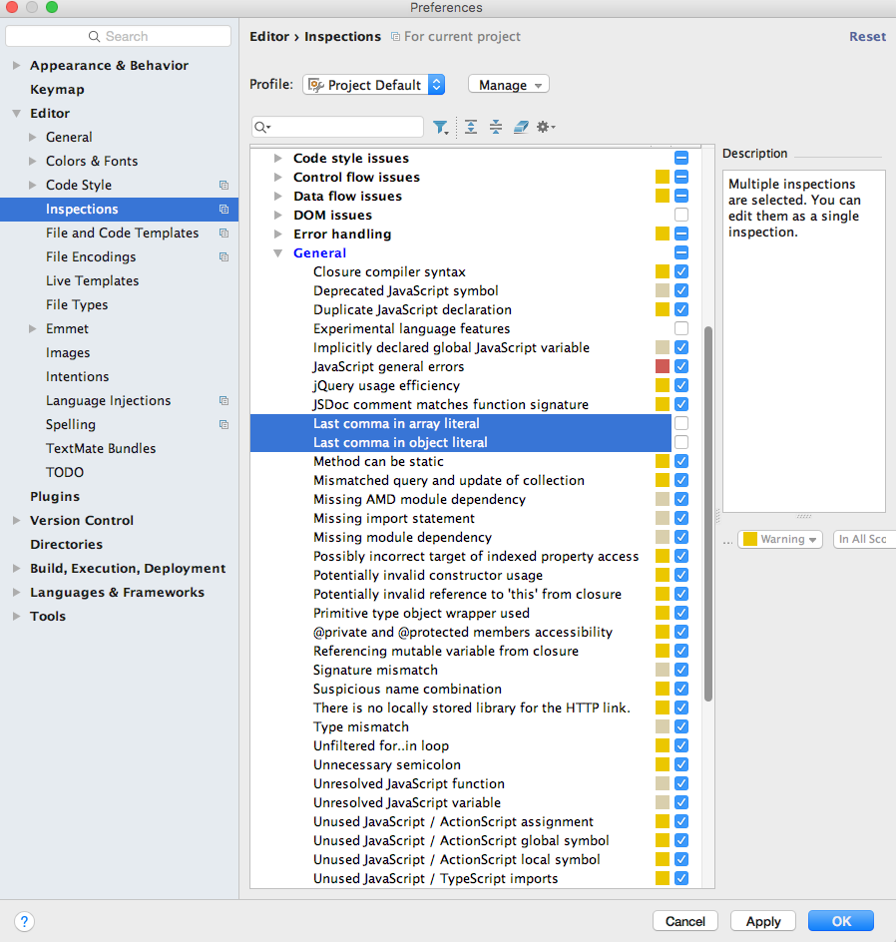Select File Types in the sidebar
The height and width of the screenshot is (942, 896).
[77, 305]
